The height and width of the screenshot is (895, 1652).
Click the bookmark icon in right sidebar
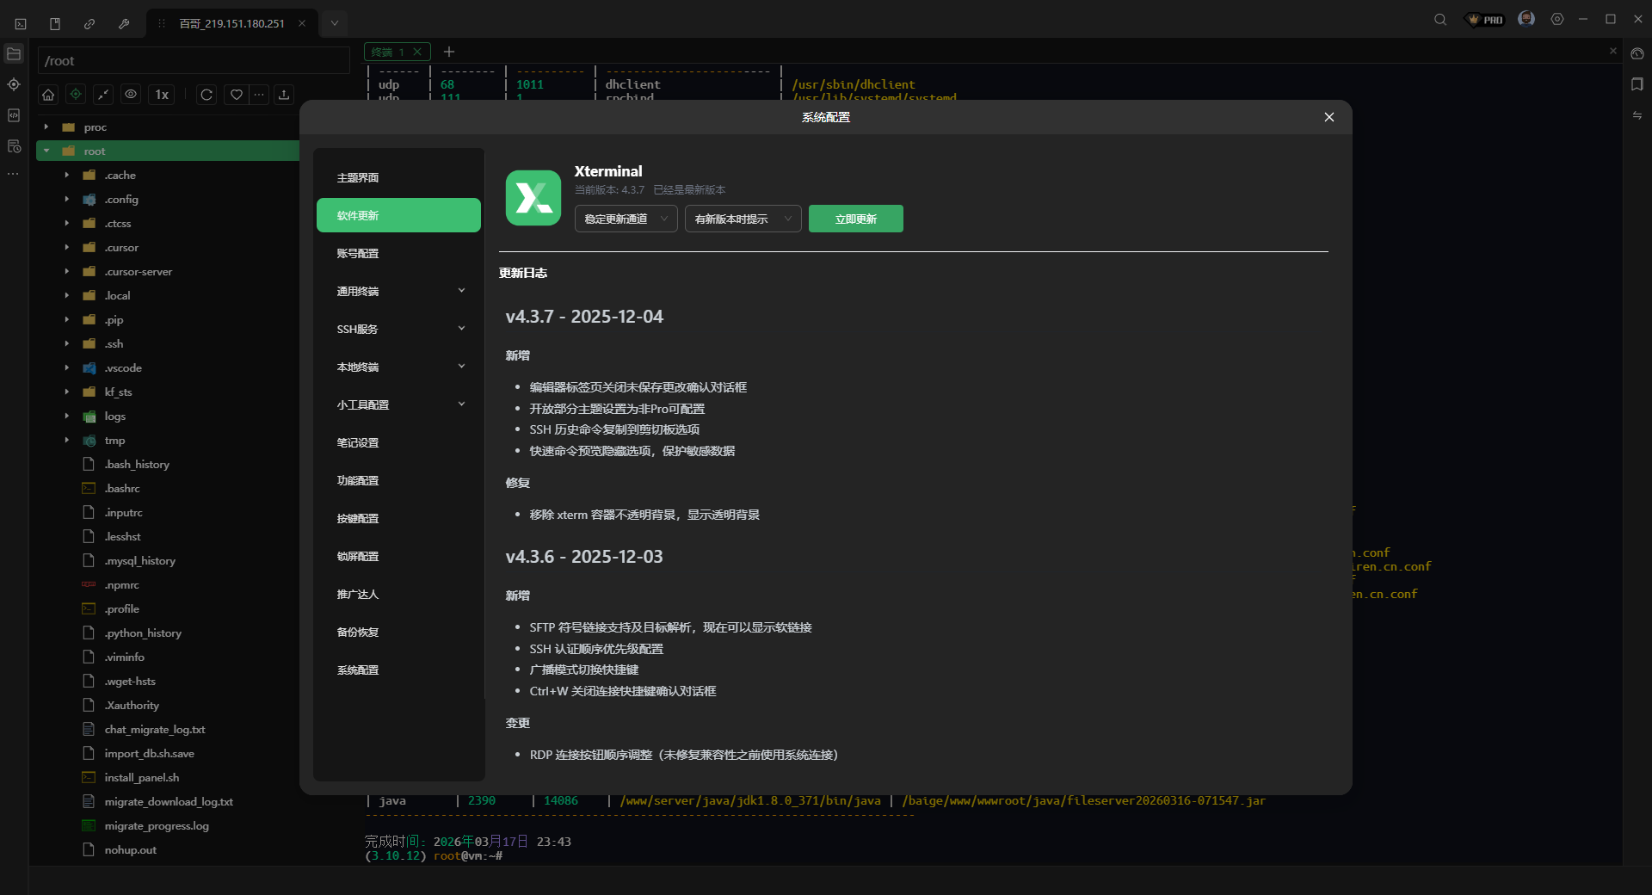tap(1637, 84)
